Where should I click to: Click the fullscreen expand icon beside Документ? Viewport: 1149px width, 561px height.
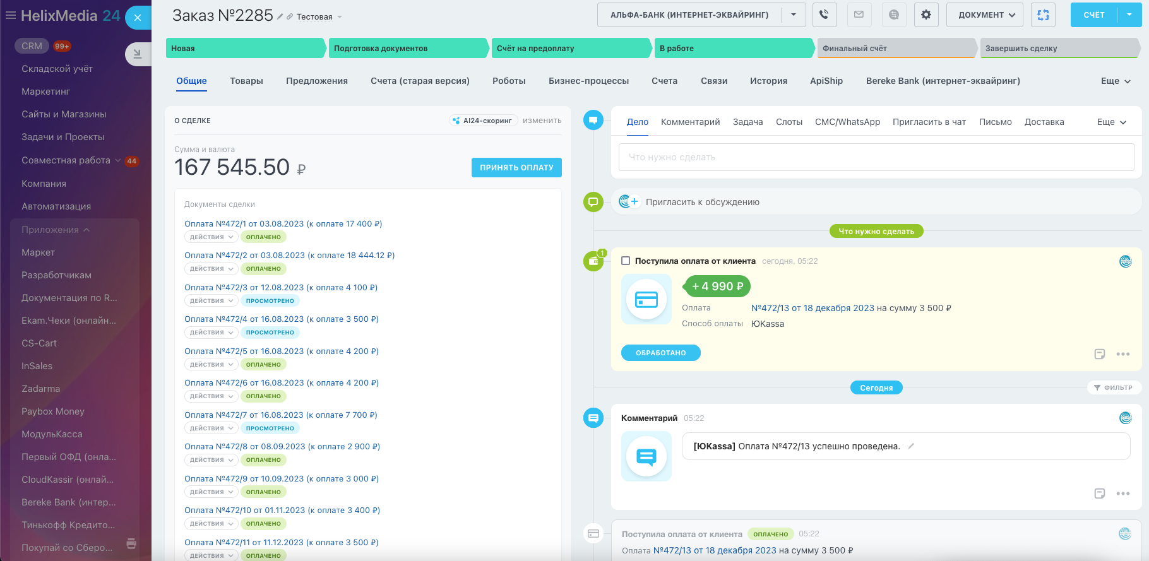1043,15
